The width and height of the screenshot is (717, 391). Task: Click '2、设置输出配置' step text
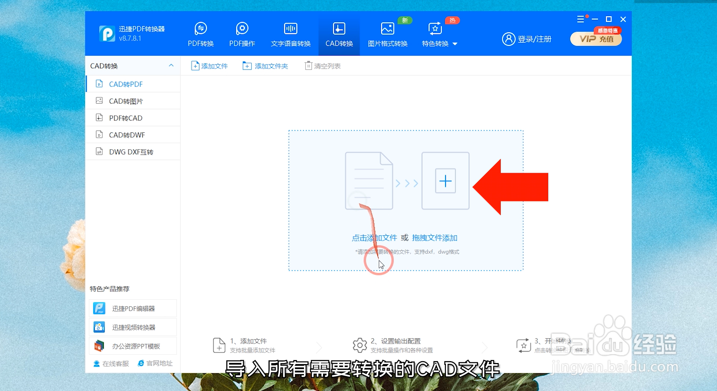[x=395, y=341]
